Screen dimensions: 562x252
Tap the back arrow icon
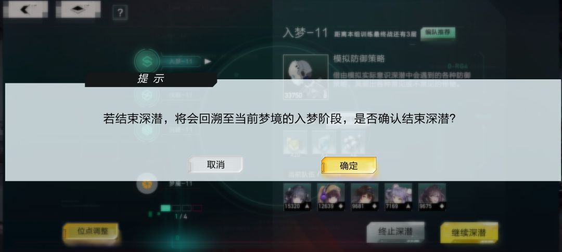[25, 9]
